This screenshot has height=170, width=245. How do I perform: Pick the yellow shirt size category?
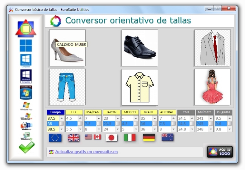tap(140, 87)
